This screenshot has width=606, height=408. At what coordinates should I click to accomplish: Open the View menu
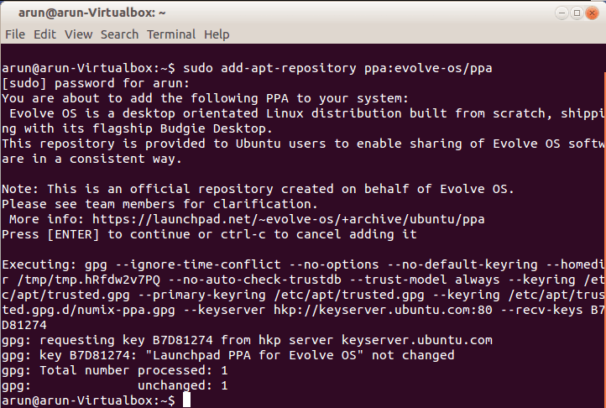(x=78, y=34)
